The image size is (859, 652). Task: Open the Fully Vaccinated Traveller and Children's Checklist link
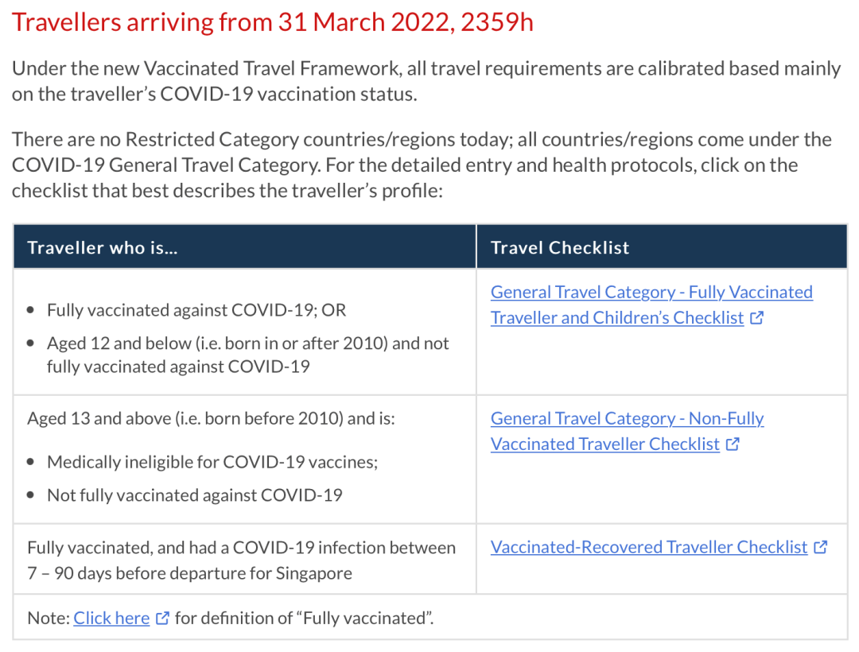point(651,293)
